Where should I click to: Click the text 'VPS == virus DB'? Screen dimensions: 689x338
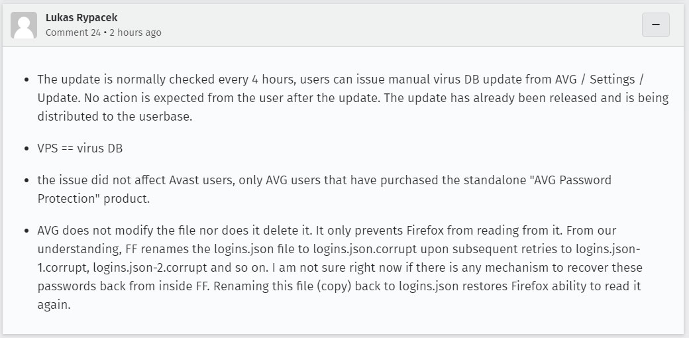point(79,148)
